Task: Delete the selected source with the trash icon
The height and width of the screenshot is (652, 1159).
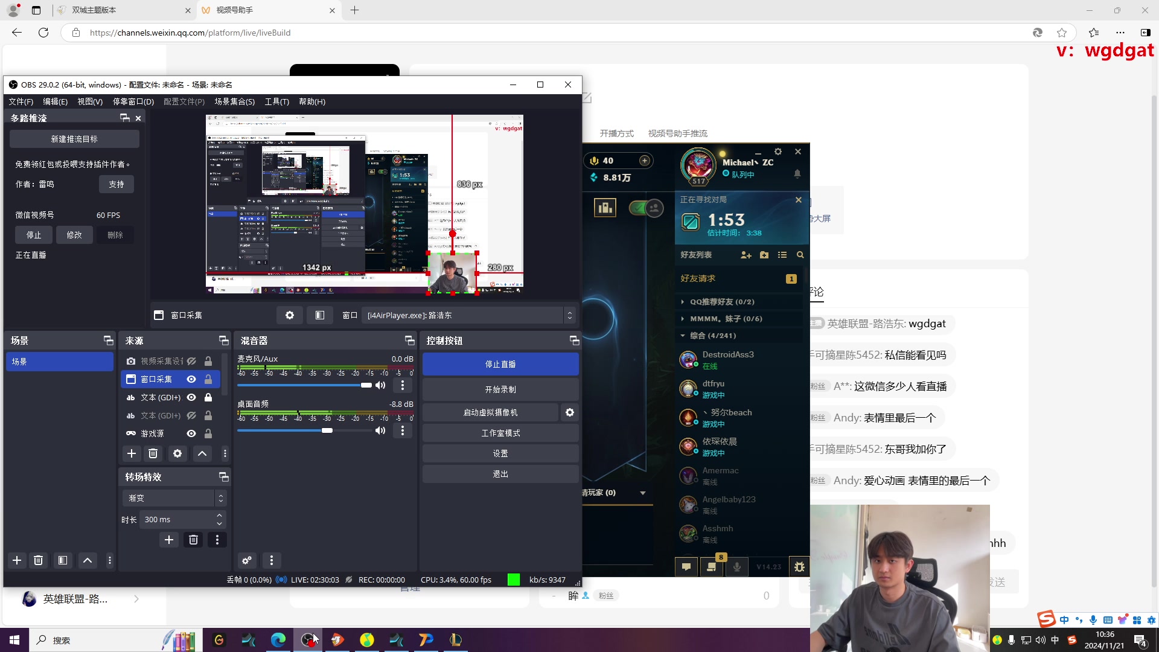Action: pyautogui.click(x=153, y=453)
